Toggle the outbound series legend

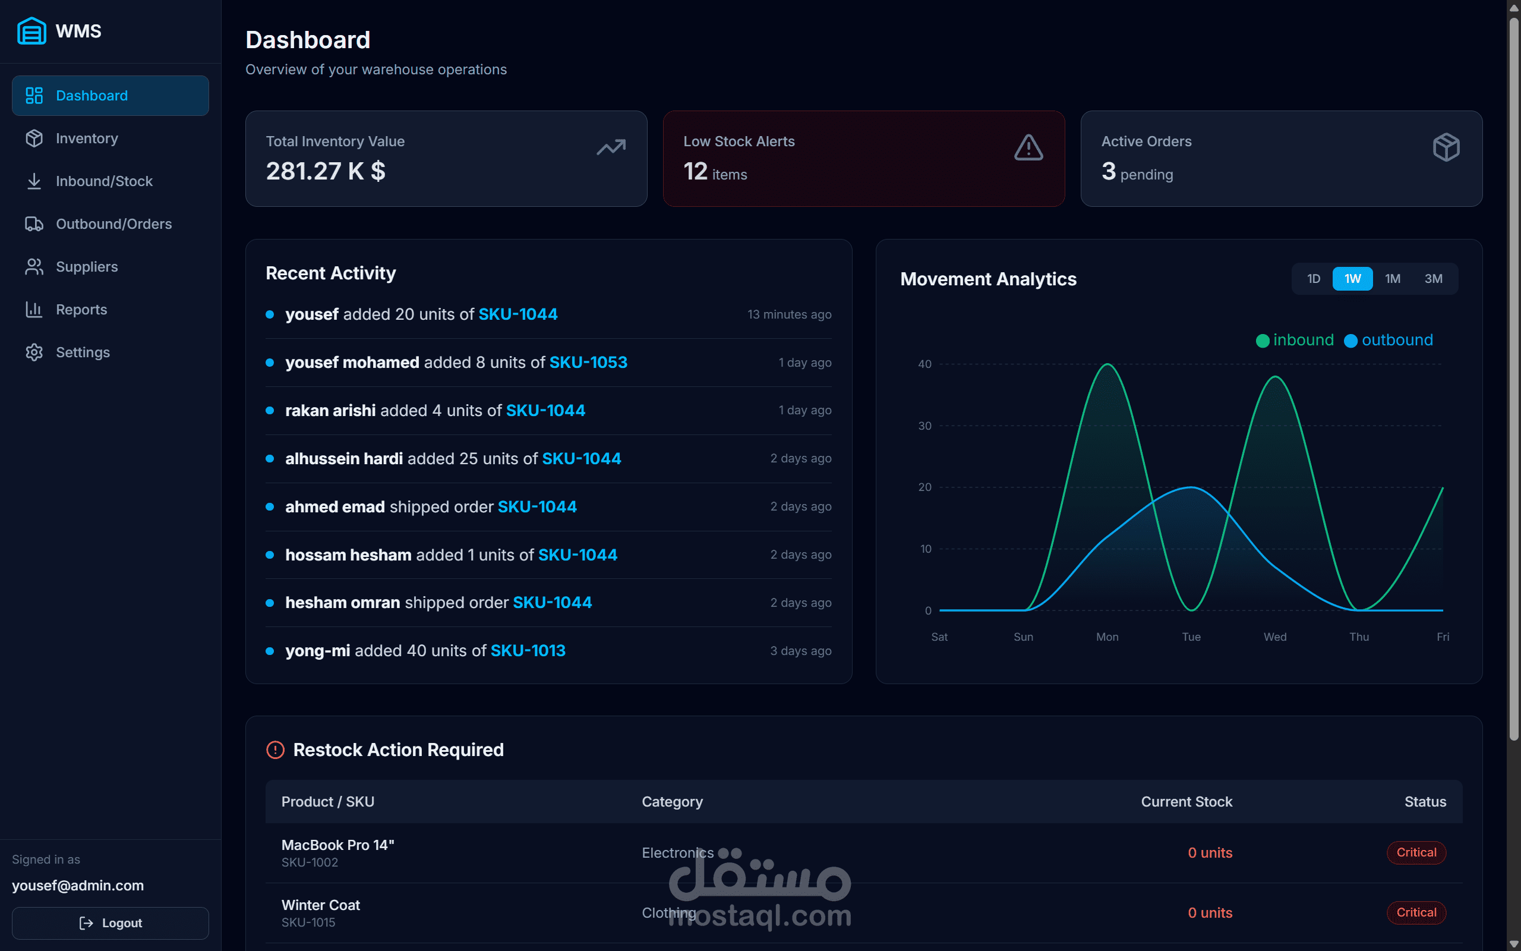1389,339
